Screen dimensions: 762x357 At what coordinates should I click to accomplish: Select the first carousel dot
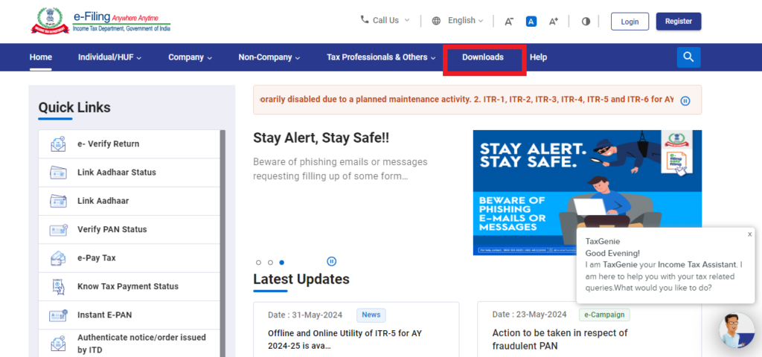(x=258, y=263)
